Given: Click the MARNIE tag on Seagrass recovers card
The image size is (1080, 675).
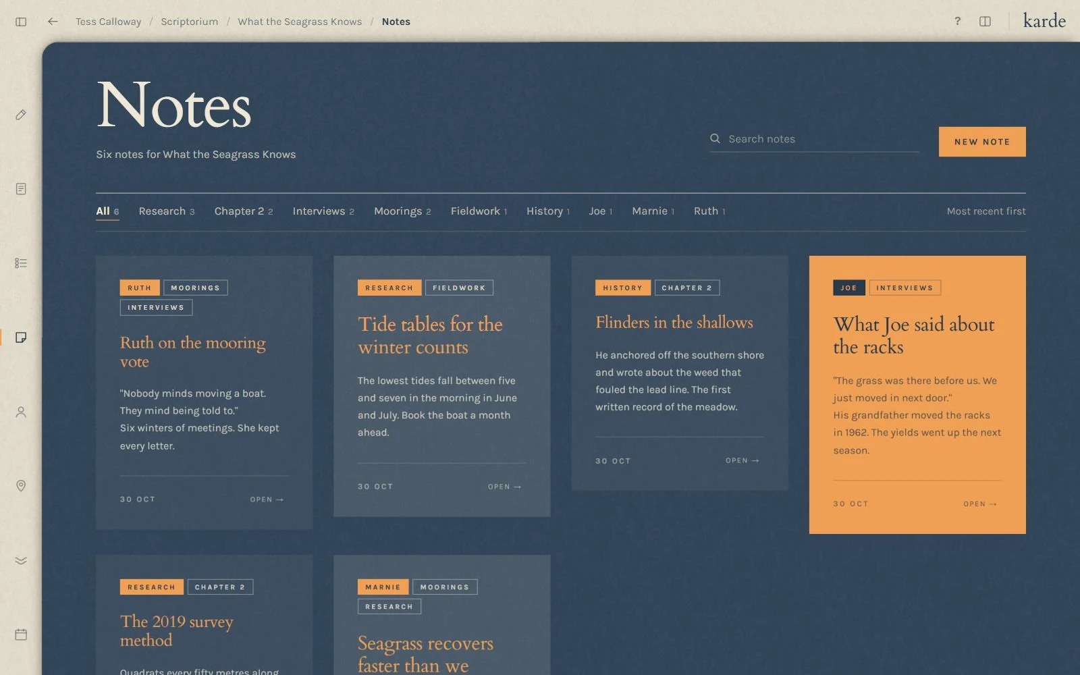Looking at the screenshot, I should [383, 587].
